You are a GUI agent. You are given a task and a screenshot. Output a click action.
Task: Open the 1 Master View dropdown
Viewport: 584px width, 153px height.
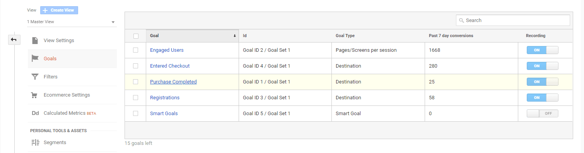point(72,22)
